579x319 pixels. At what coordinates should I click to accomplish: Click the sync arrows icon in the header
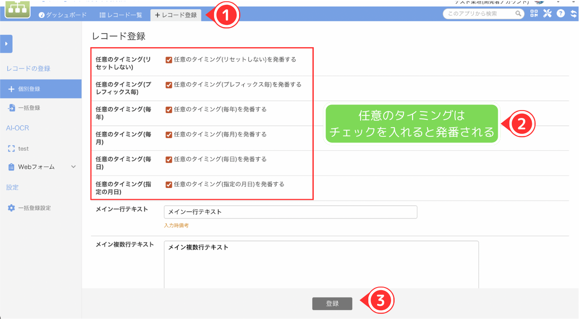point(574,13)
